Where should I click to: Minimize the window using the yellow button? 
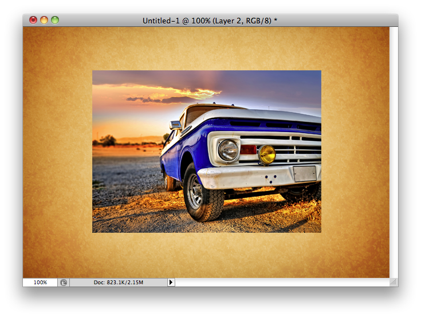coord(44,20)
